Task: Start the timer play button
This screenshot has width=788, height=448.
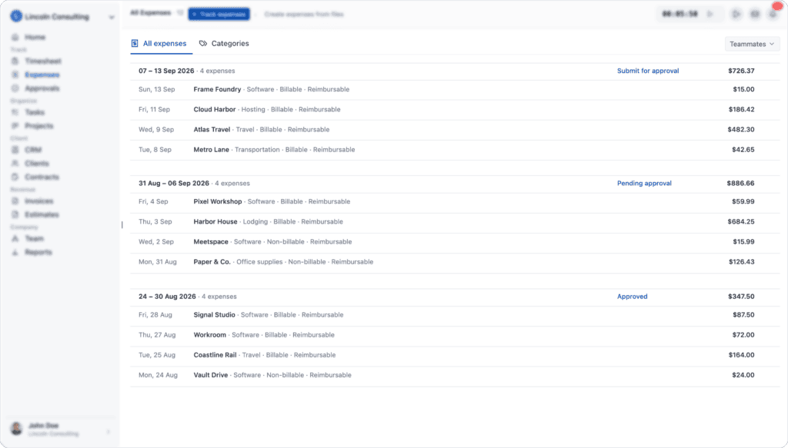Action: tap(710, 14)
